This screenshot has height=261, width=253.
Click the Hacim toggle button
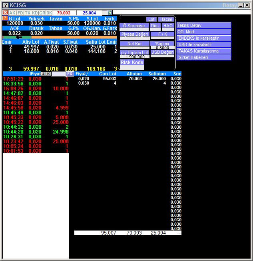pos(166,19)
